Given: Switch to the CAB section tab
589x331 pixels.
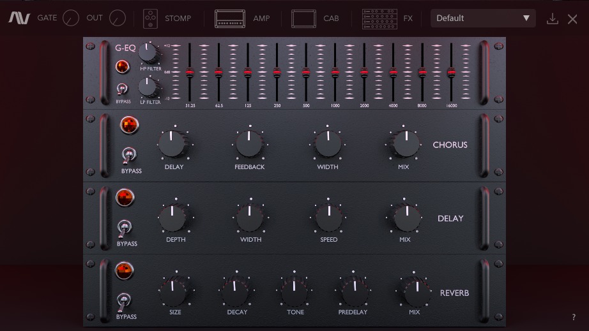Looking at the screenshot, I should 331,18.
